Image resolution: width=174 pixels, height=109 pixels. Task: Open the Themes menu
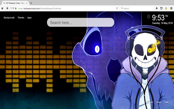pos(21,18)
